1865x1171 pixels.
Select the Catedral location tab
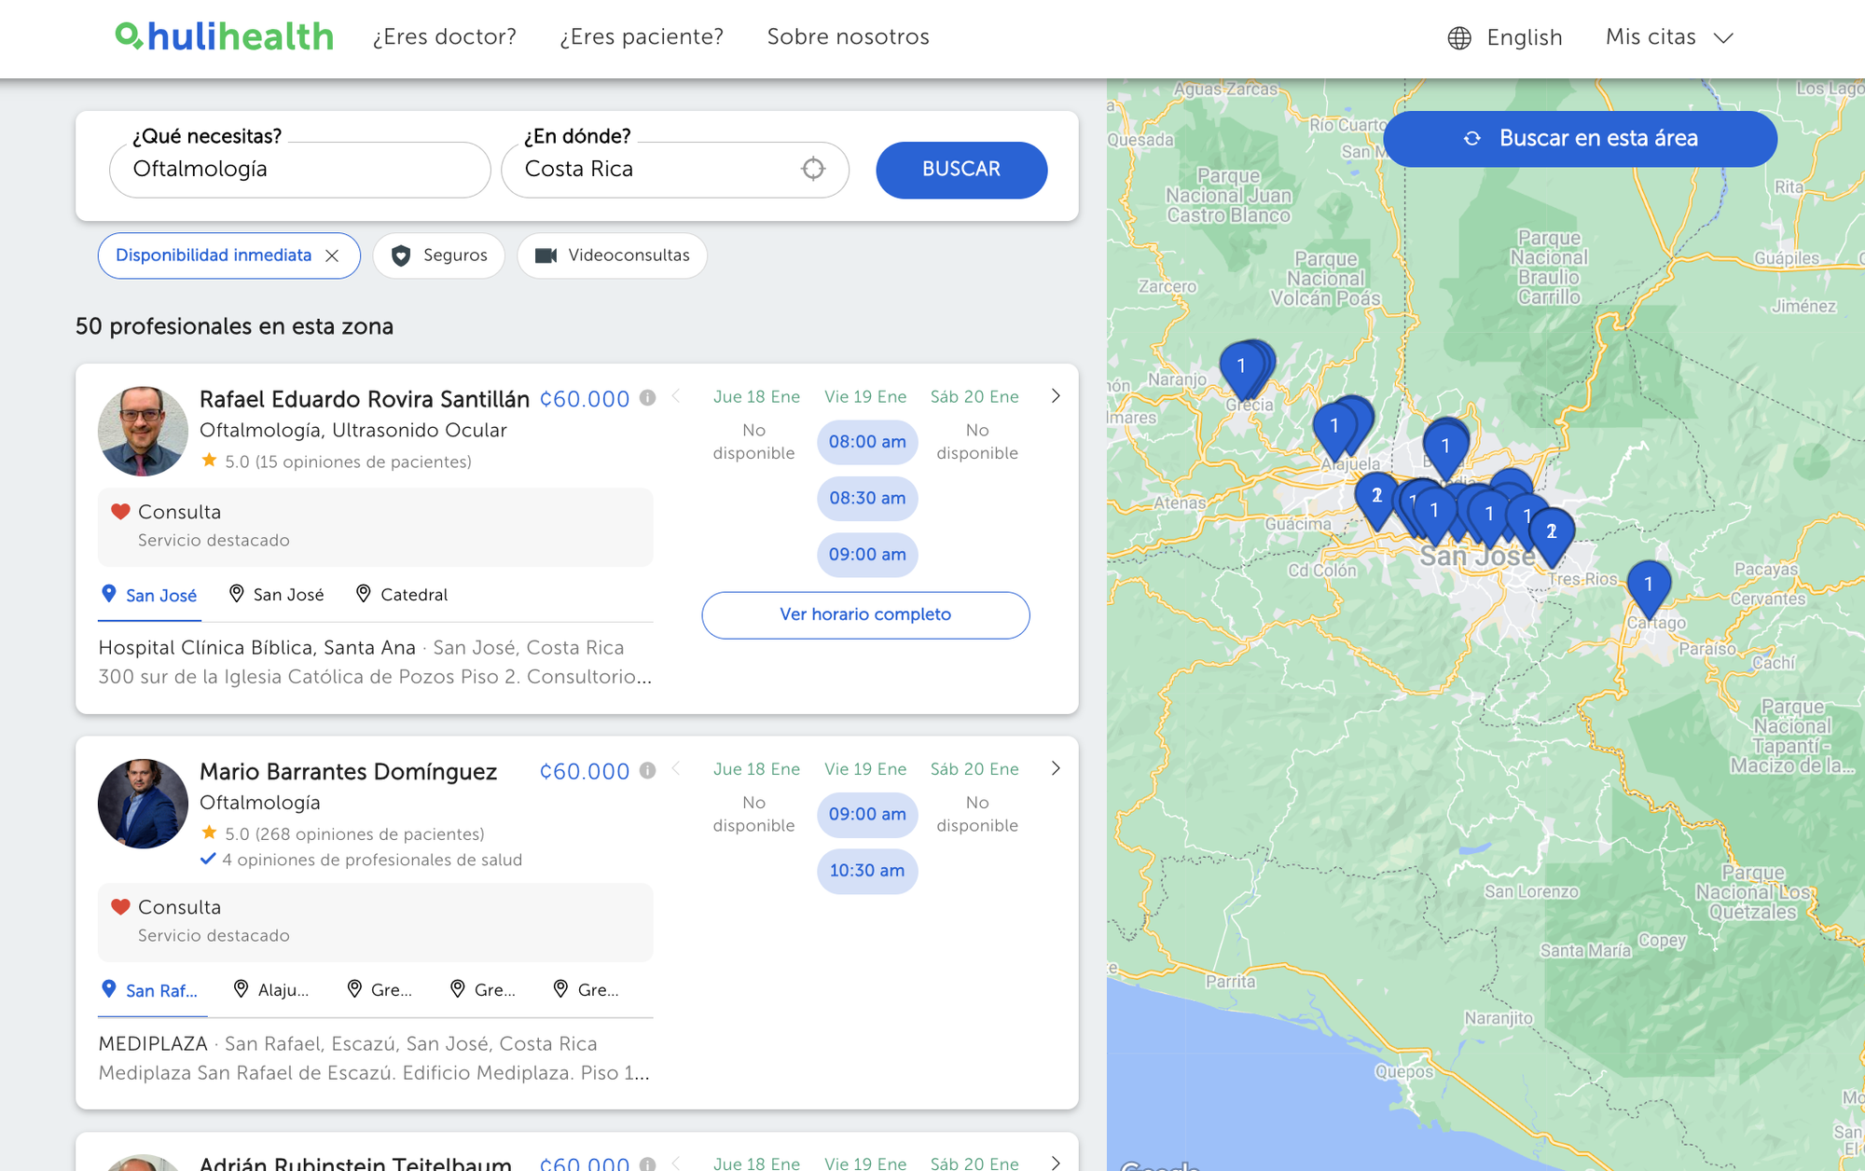pyautogui.click(x=402, y=595)
